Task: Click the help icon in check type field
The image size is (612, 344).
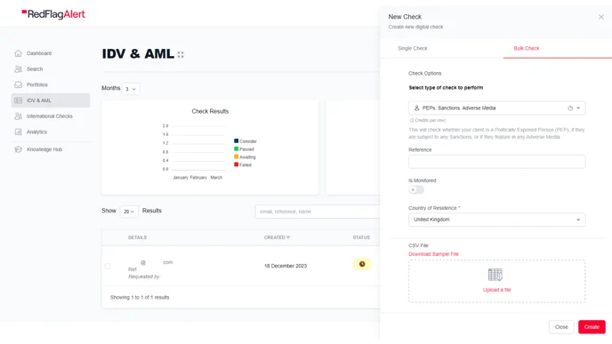Action: click(x=570, y=108)
